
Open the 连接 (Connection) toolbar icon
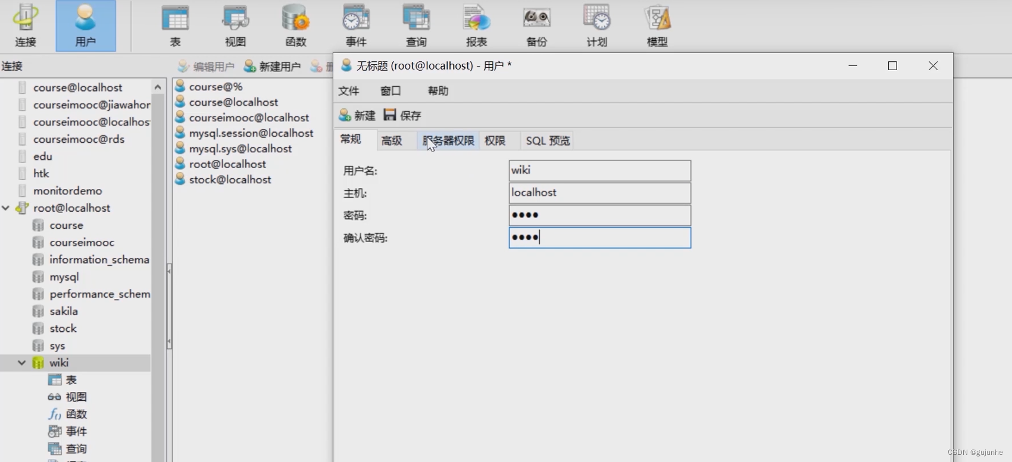(x=26, y=26)
